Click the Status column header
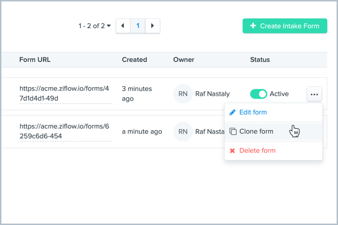 (x=260, y=60)
